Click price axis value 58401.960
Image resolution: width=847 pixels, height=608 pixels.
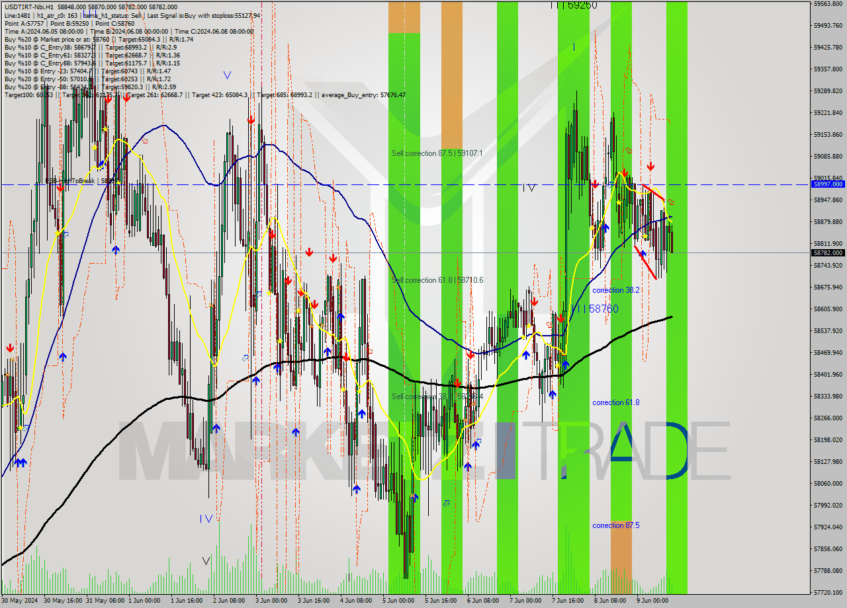[828, 374]
